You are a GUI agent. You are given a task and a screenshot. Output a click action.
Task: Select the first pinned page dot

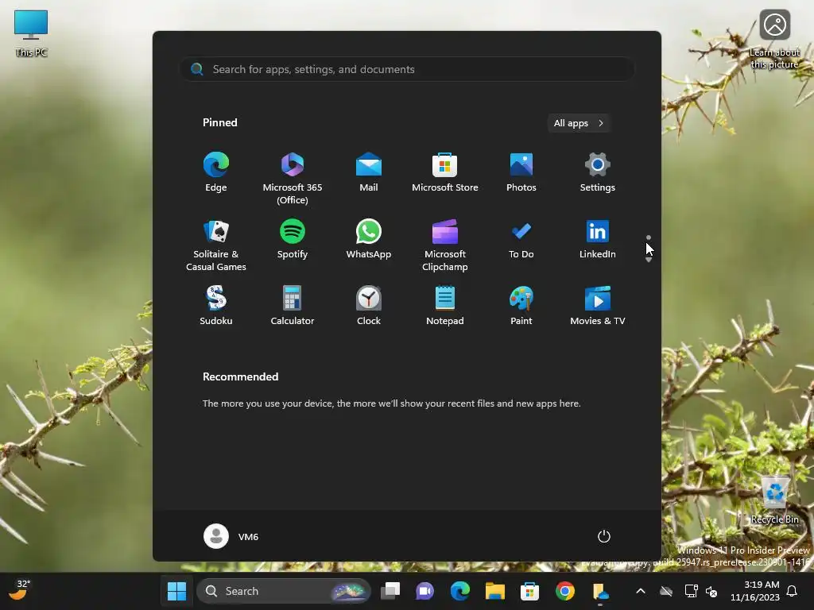(649, 237)
